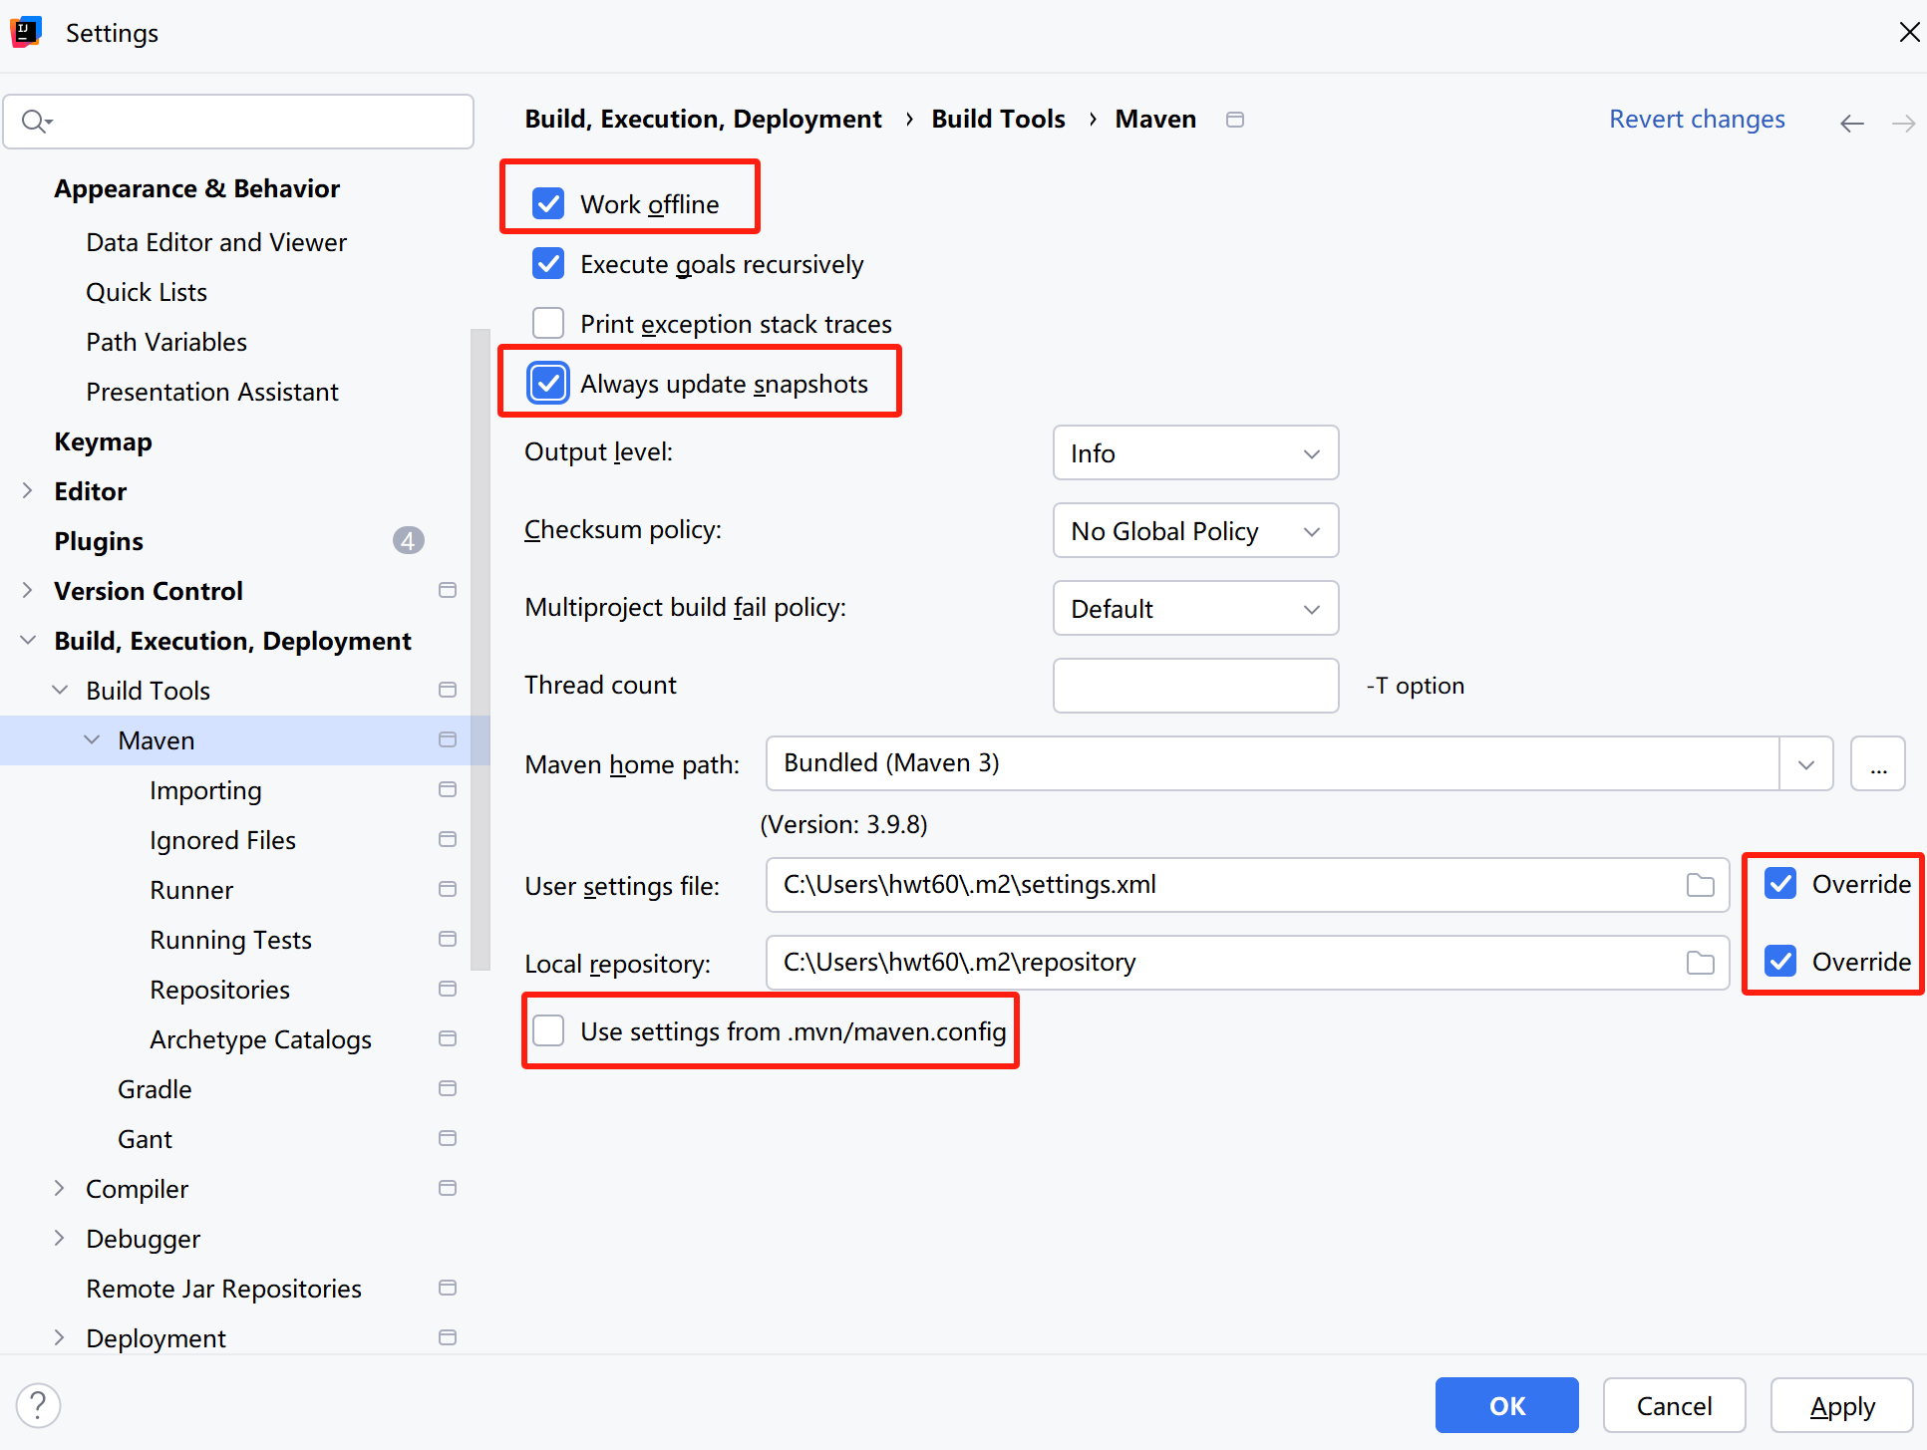The width and height of the screenshot is (1927, 1450).
Task: Enable Use settings from .mvn/maven.config
Action: tap(548, 1030)
